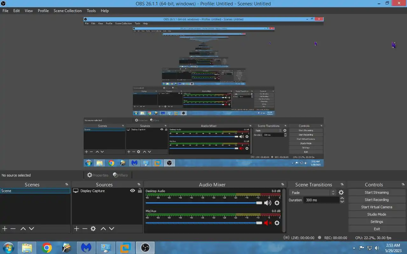The height and width of the screenshot is (254, 407).
Task: Click the Duration 300 ms field
Action: pyautogui.click(x=321, y=200)
